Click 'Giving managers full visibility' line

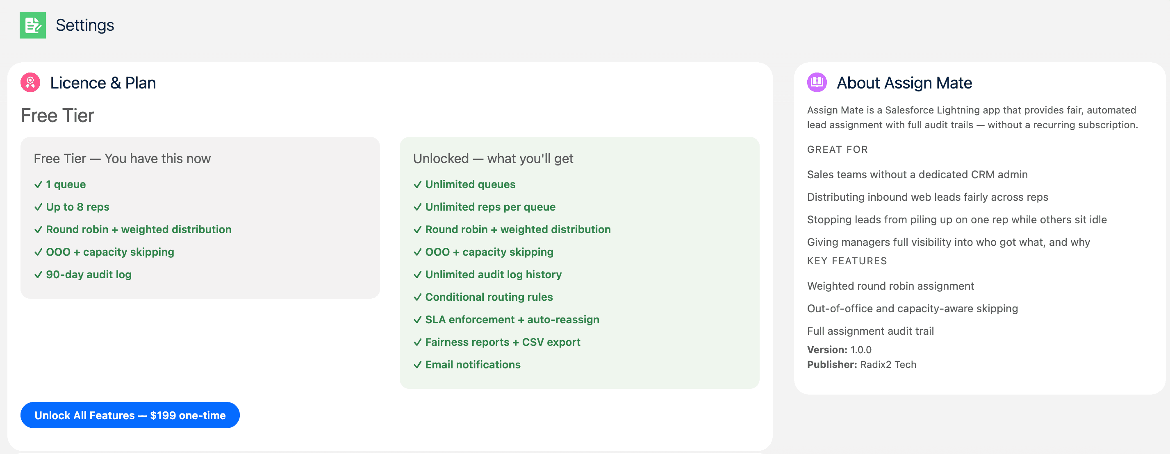948,243
